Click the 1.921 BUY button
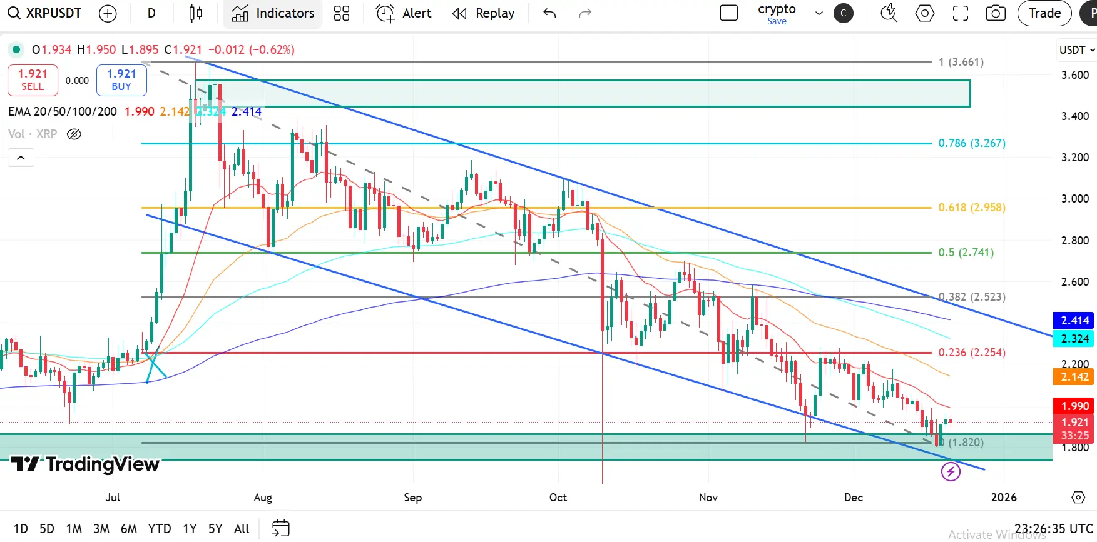The width and height of the screenshot is (1097, 542). pyautogui.click(x=121, y=80)
